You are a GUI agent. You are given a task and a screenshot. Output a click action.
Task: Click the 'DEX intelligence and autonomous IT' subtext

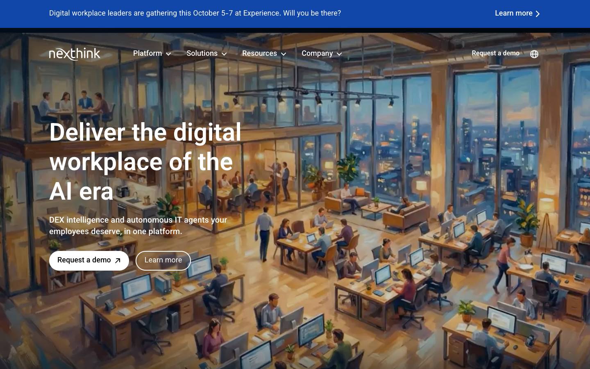click(138, 225)
